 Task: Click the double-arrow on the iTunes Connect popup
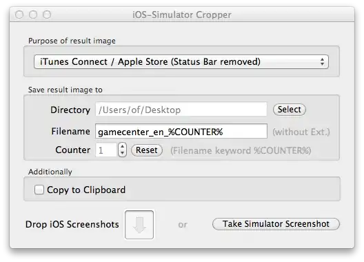(x=322, y=62)
